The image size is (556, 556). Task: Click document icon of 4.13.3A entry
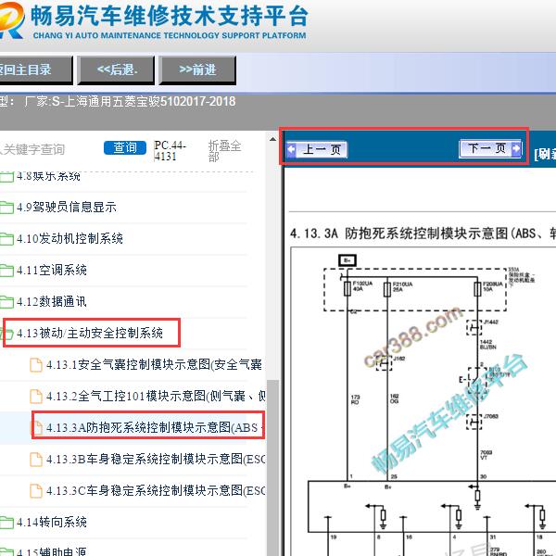[x=37, y=428]
